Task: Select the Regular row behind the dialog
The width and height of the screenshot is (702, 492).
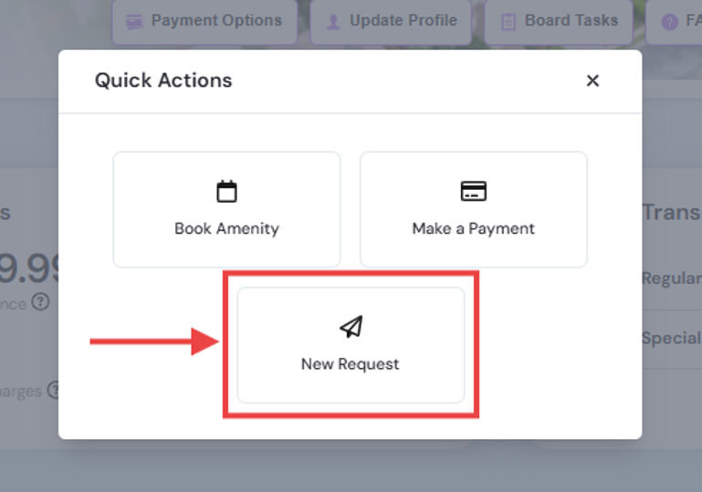Action: point(672,279)
